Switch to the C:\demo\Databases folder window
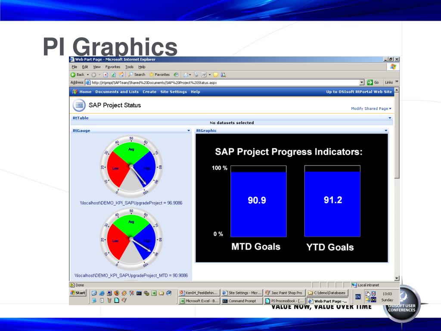 coord(327,293)
